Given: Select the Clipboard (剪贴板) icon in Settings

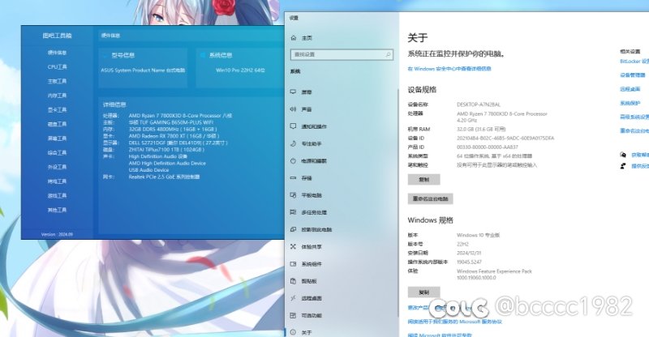Looking at the screenshot, I should point(293,281).
